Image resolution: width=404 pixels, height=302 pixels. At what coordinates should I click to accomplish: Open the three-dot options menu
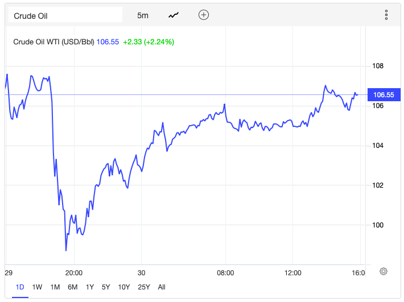pos(386,15)
